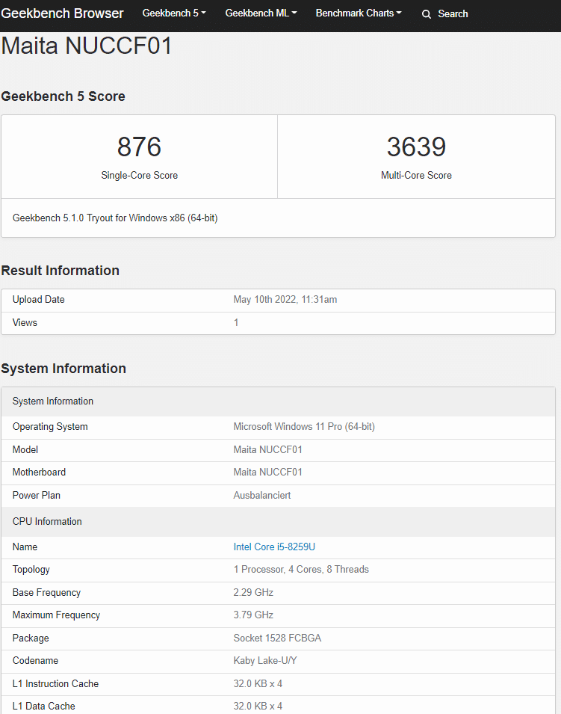Select the Power Plan value Ausbalanciert
This screenshot has width=561, height=714.
pyautogui.click(x=262, y=496)
